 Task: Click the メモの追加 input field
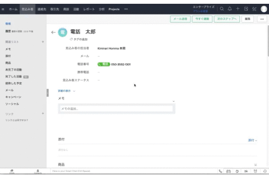coord(116,109)
